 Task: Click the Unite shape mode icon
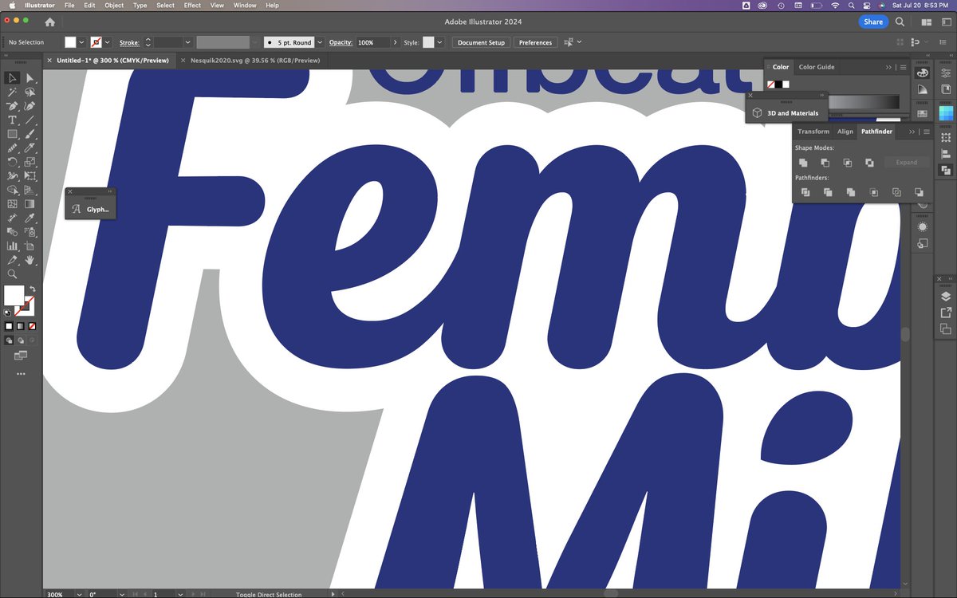(x=803, y=163)
